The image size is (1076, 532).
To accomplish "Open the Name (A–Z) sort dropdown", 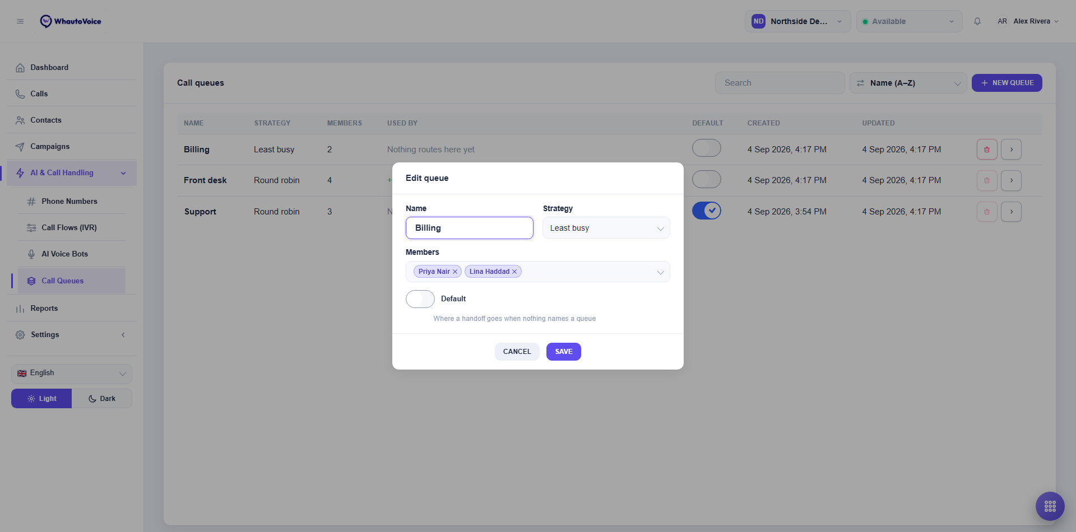I will 908,83.
